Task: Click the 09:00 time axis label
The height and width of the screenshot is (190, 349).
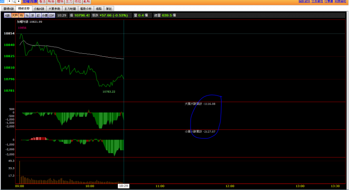Action: point(19,186)
